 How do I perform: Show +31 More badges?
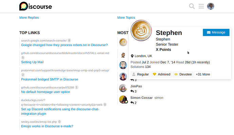pyautogui.click(x=203, y=74)
